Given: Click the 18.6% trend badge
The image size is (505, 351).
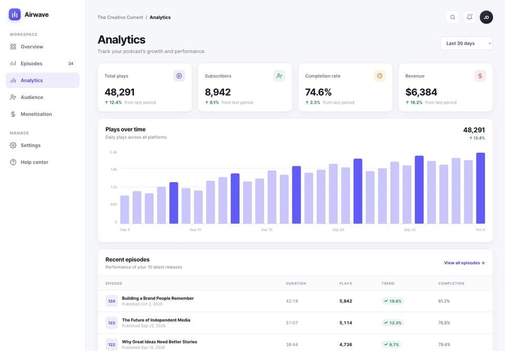Looking at the screenshot, I should point(392,301).
